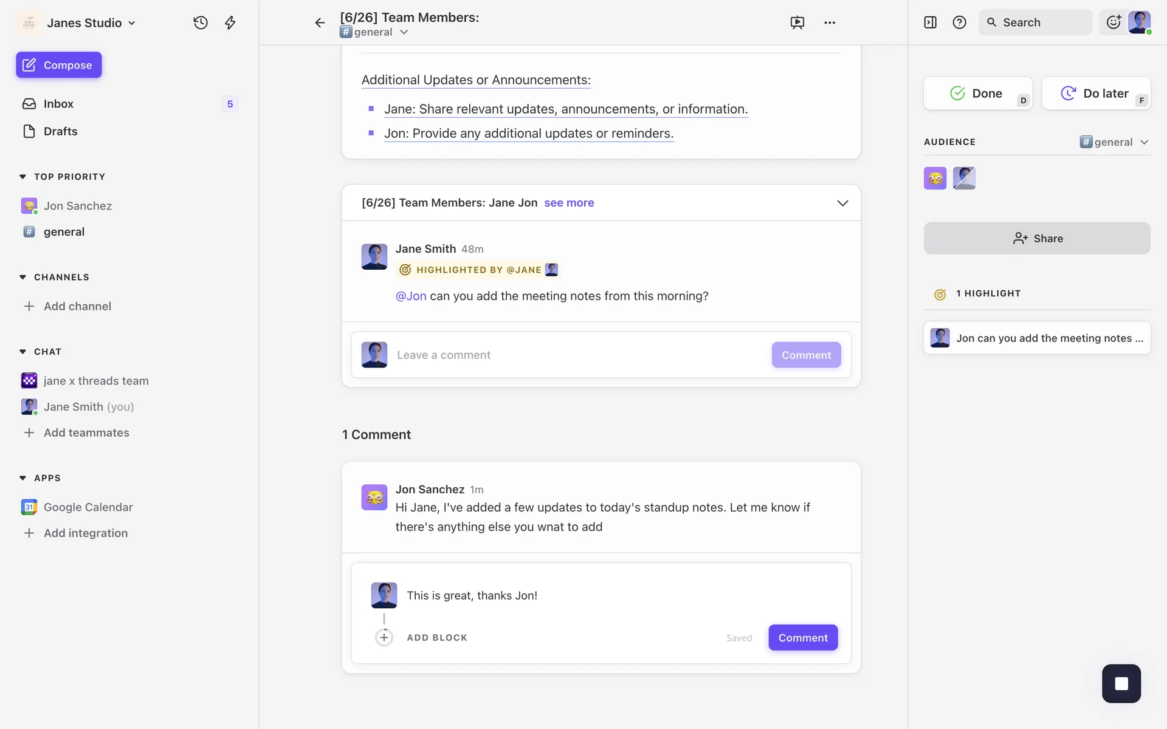Click the emoji status icon
1167x729 pixels.
(1114, 22)
